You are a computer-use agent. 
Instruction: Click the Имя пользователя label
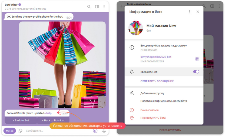(152, 61)
